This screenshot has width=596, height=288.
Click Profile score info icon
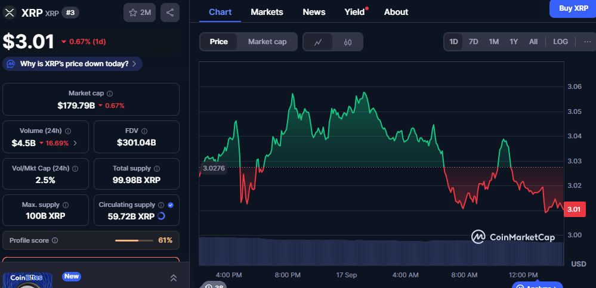tap(55, 240)
